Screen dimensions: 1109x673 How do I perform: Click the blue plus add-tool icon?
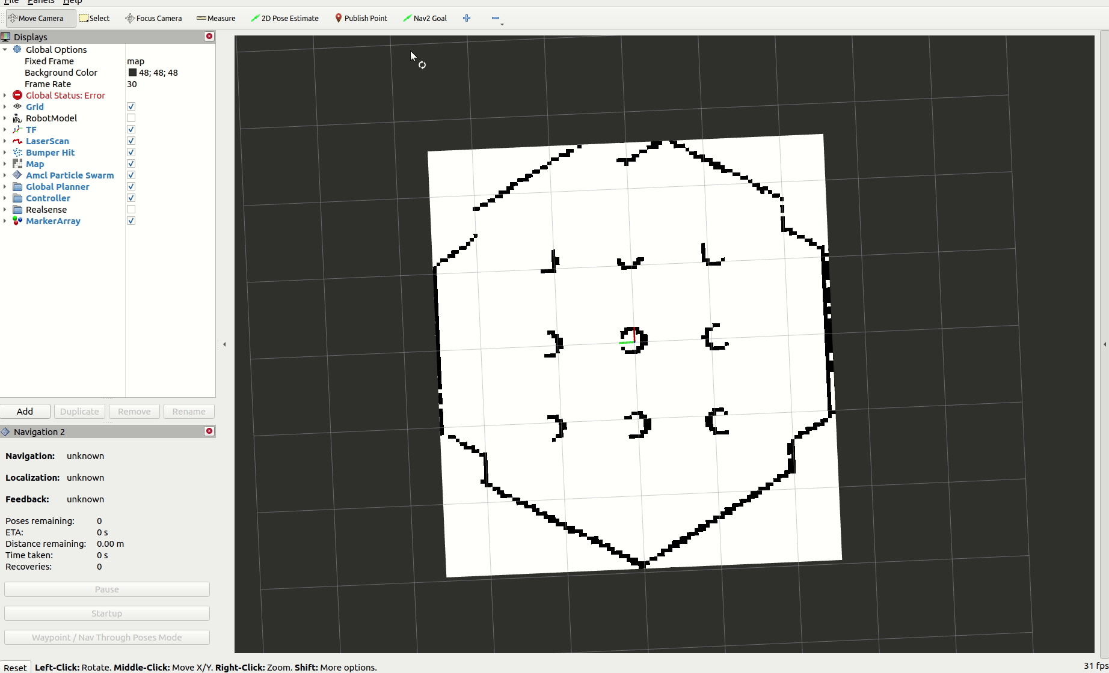tap(467, 18)
